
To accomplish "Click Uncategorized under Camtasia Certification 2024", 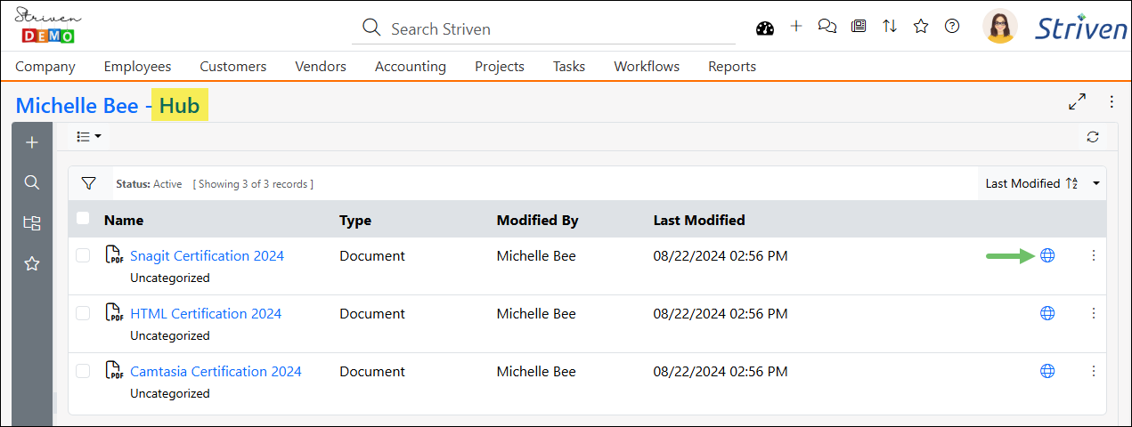I will coord(170,393).
